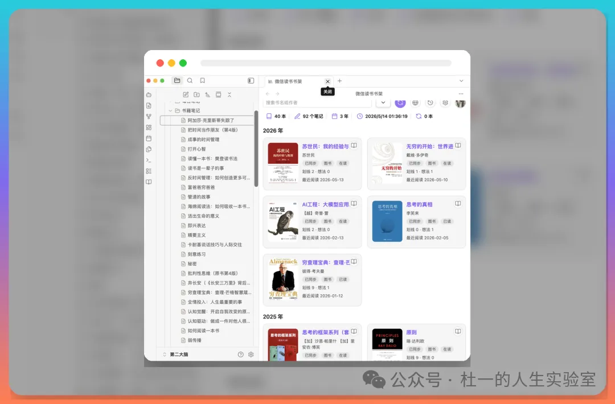Viewport: 615px width, 404px height.
Task: Open graph view from the ribbon
Action: (149, 117)
